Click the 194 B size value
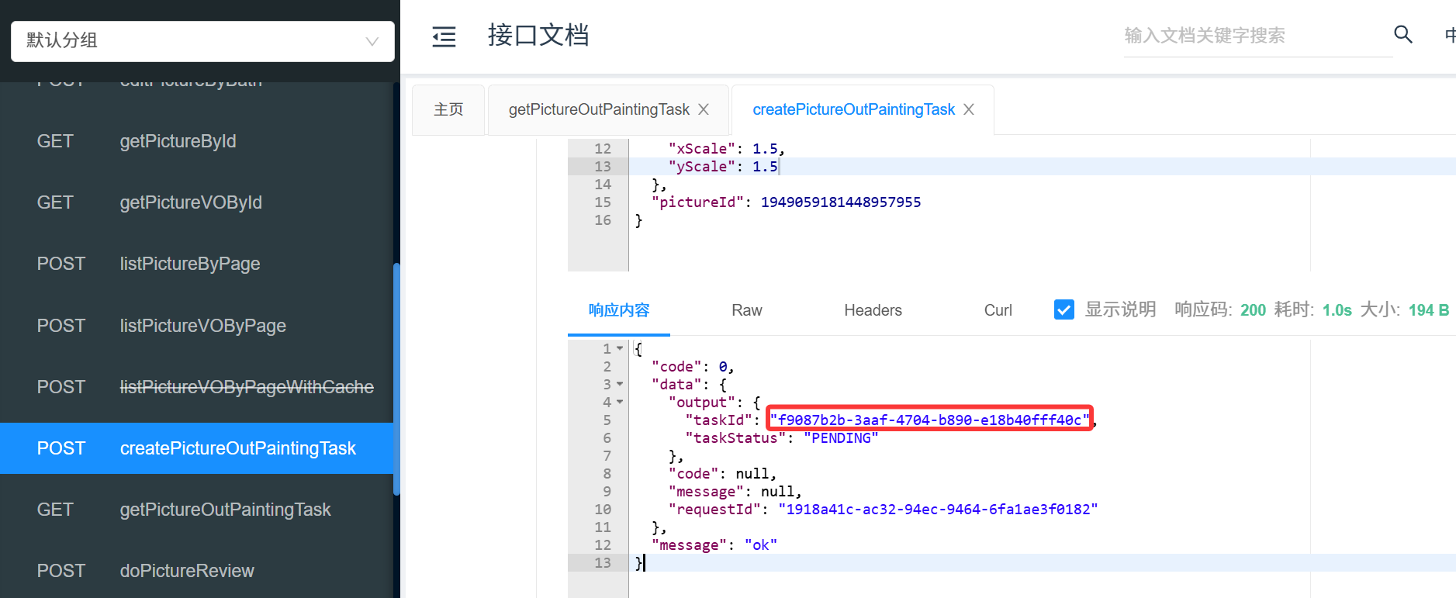 tap(1429, 310)
